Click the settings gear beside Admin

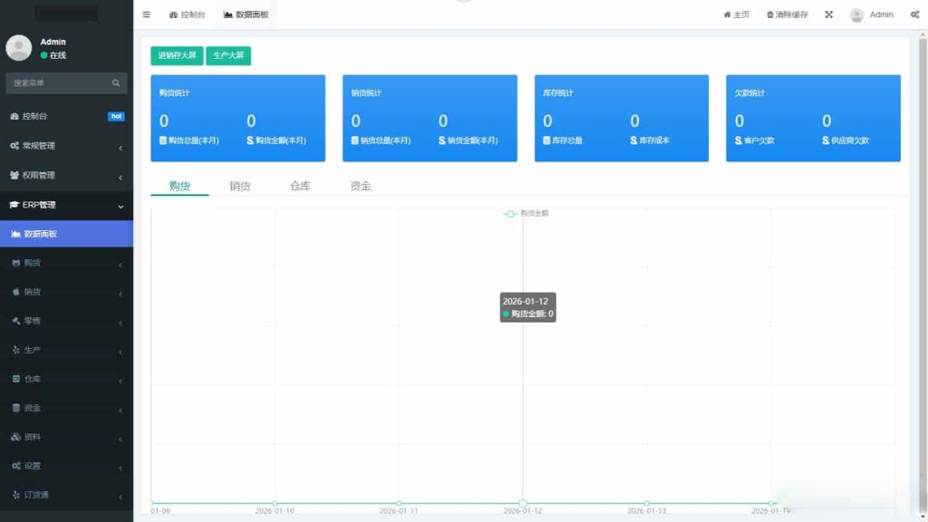[x=913, y=14]
